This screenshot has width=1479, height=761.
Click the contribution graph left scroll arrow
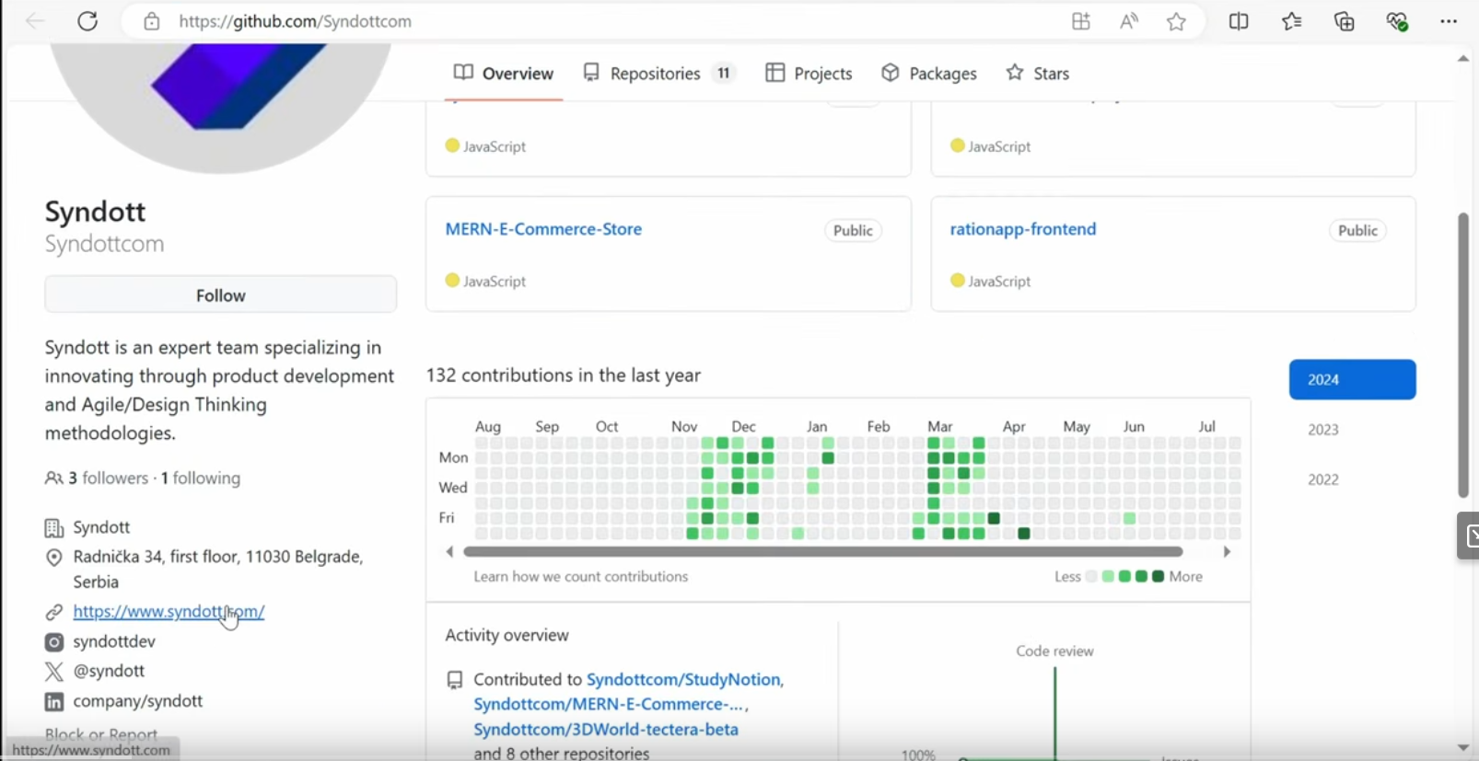(449, 552)
